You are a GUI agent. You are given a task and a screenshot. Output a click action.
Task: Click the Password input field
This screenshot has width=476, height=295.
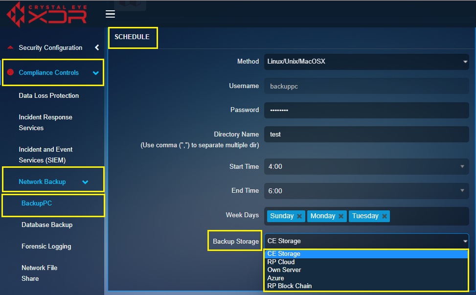(x=366, y=110)
